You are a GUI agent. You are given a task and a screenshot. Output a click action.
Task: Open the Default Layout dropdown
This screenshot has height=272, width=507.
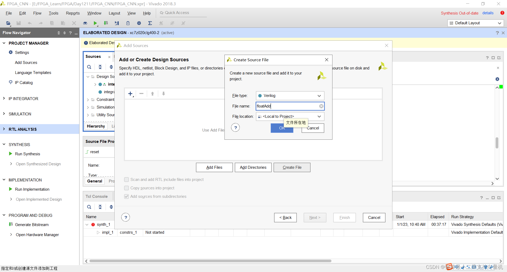pyautogui.click(x=476, y=23)
